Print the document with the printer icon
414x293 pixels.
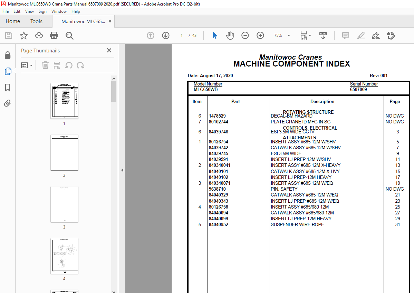point(54,36)
